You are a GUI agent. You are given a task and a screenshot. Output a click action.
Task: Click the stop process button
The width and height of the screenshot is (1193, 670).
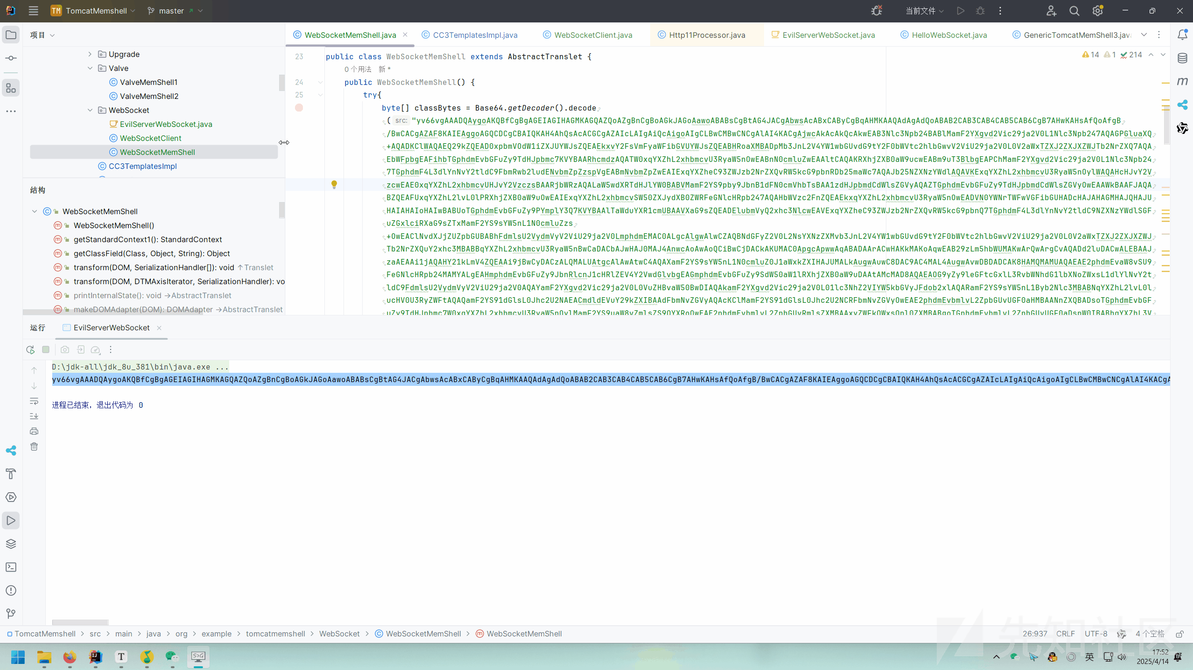pyautogui.click(x=46, y=350)
